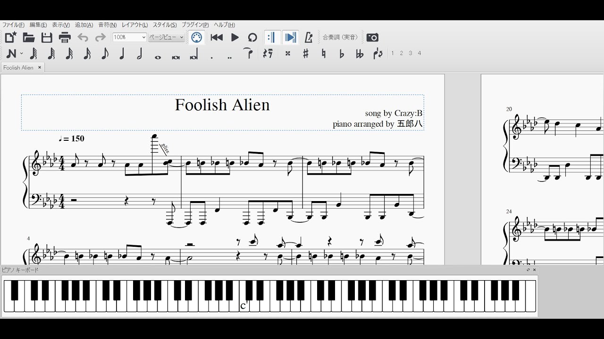
Task: Select voice 2
Action: click(x=401, y=53)
